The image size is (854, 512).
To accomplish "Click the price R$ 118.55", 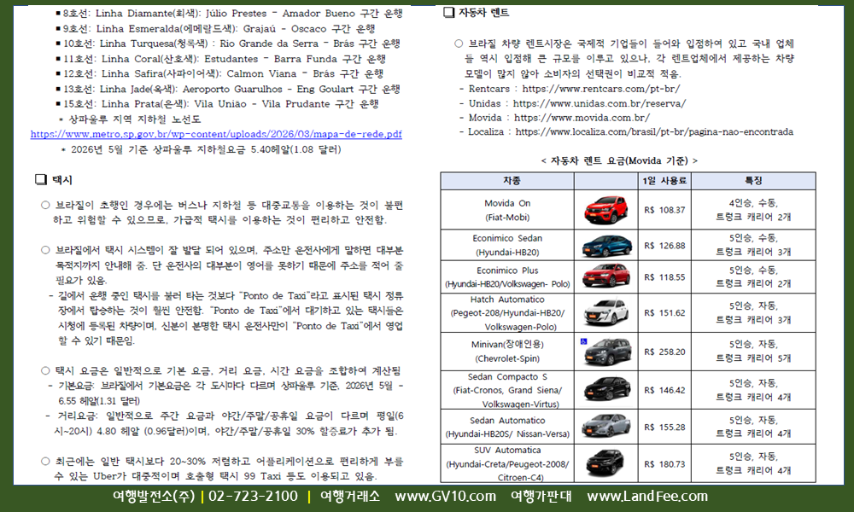I will point(664,277).
